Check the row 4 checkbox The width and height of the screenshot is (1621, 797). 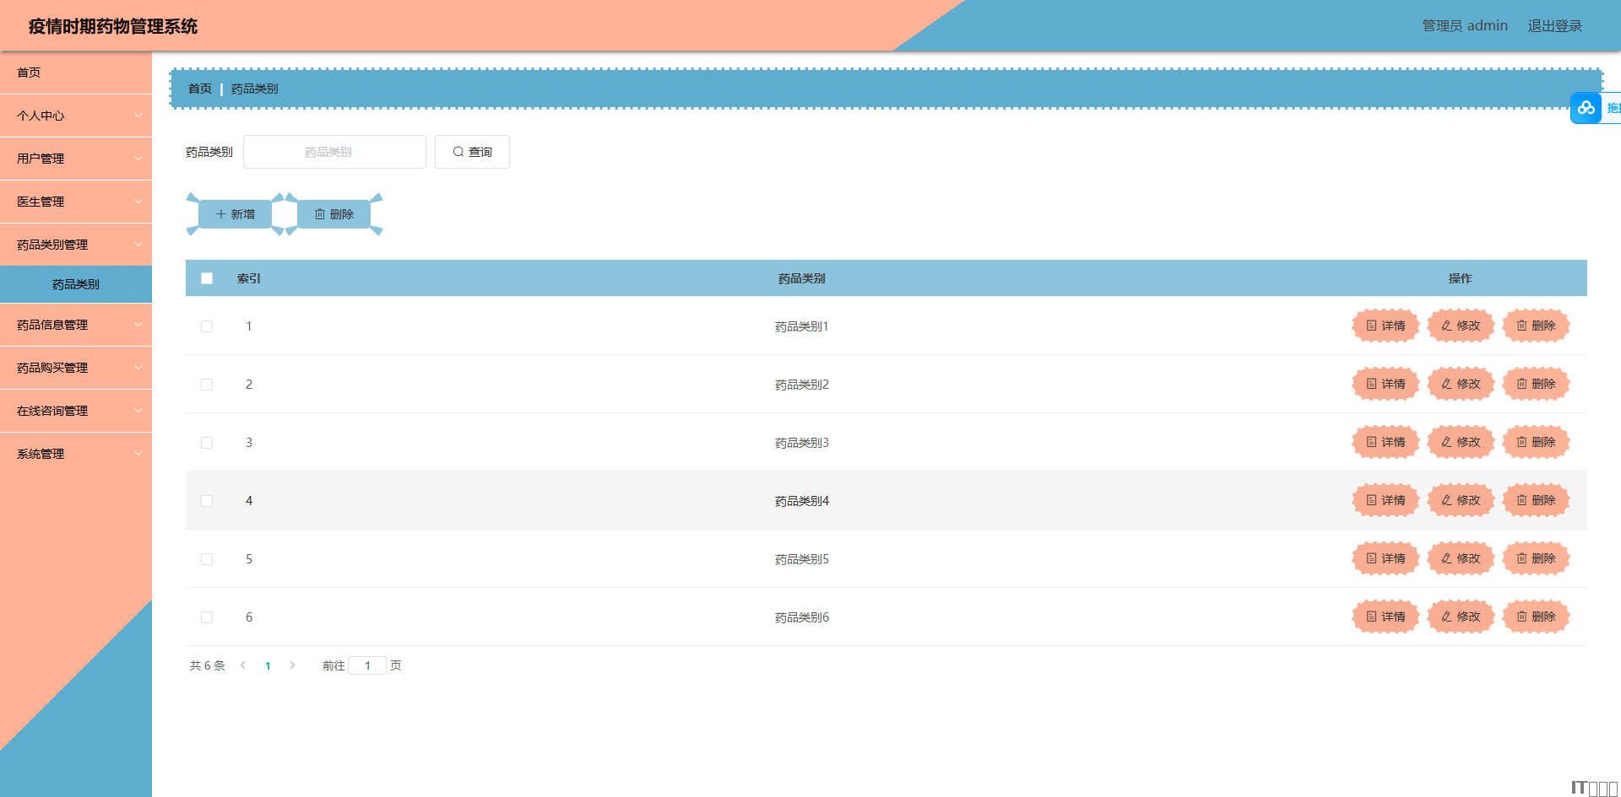pyautogui.click(x=207, y=501)
